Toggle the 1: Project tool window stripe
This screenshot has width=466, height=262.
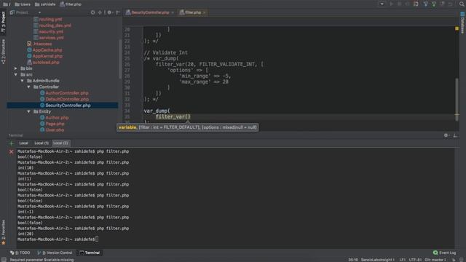click(x=3, y=23)
